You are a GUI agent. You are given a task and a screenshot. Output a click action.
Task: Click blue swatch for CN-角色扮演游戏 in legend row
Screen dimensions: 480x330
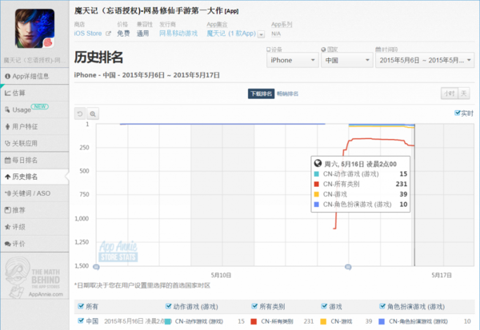[x=382, y=321]
